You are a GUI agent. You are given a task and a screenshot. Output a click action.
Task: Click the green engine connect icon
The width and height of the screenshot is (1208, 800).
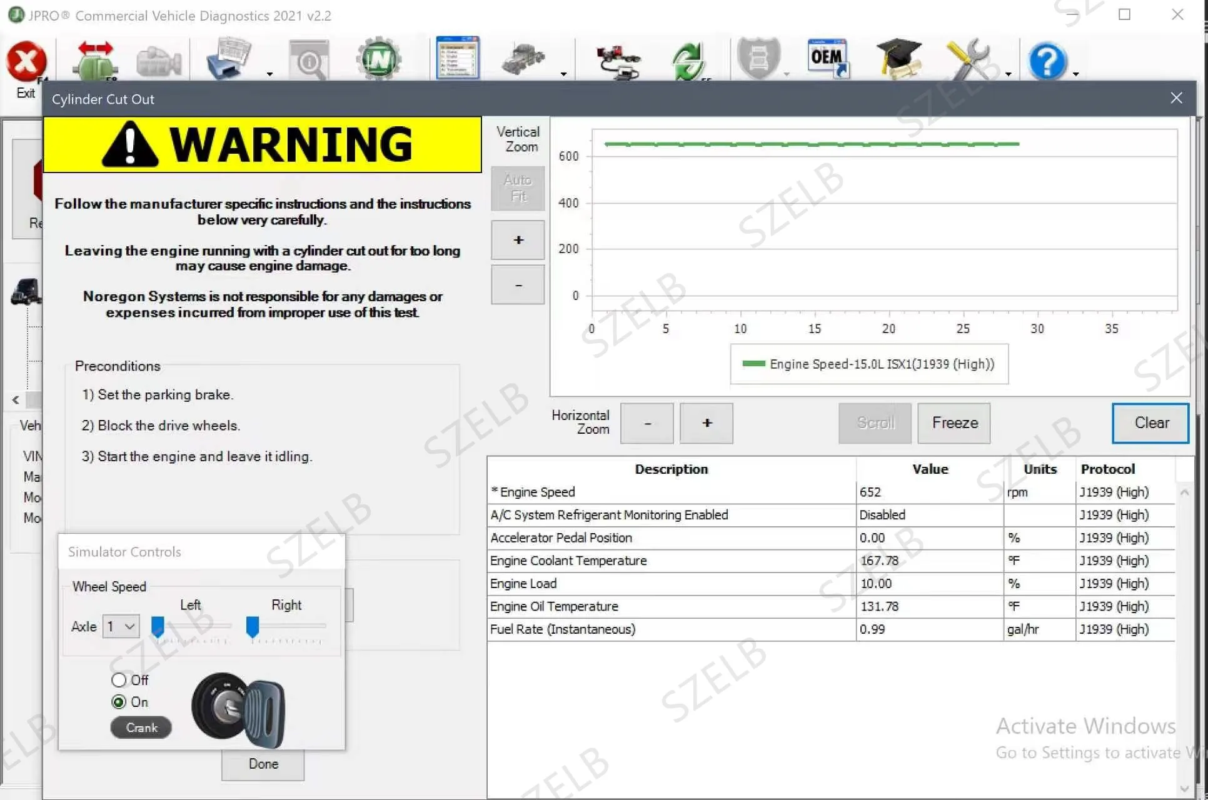pos(95,61)
